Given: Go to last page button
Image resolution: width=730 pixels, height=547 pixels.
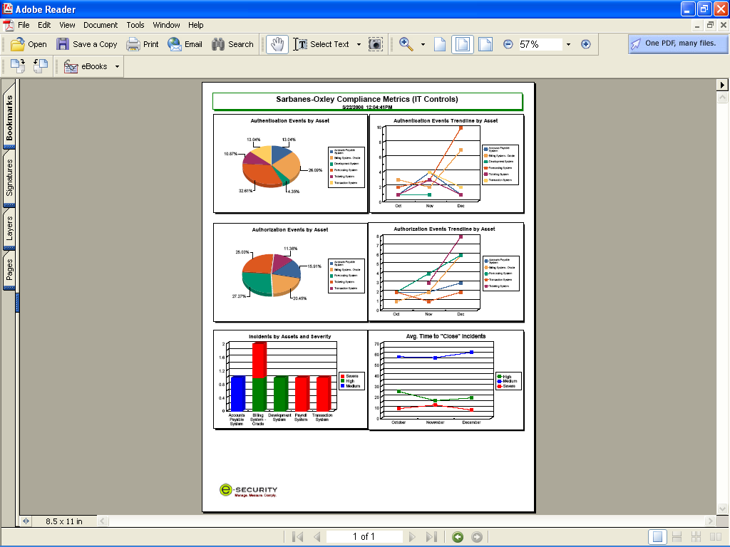Looking at the screenshot, I should tap(431, 537).
